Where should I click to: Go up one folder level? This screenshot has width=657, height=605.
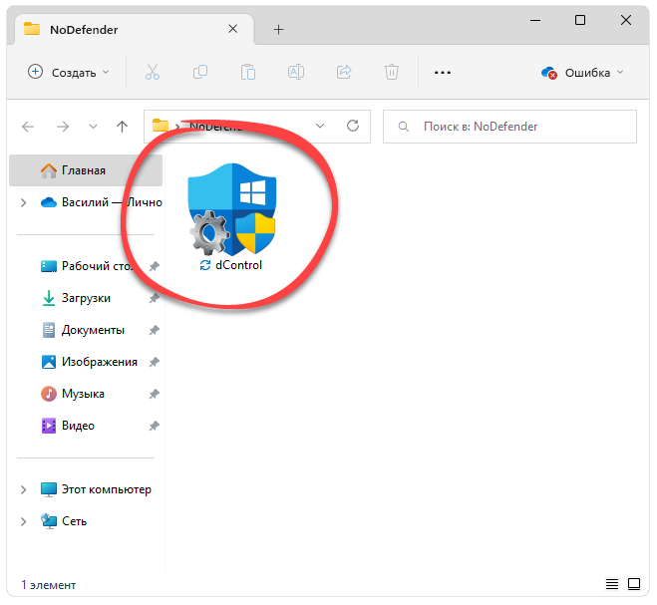pyautogui.click(x=122, y=127)
